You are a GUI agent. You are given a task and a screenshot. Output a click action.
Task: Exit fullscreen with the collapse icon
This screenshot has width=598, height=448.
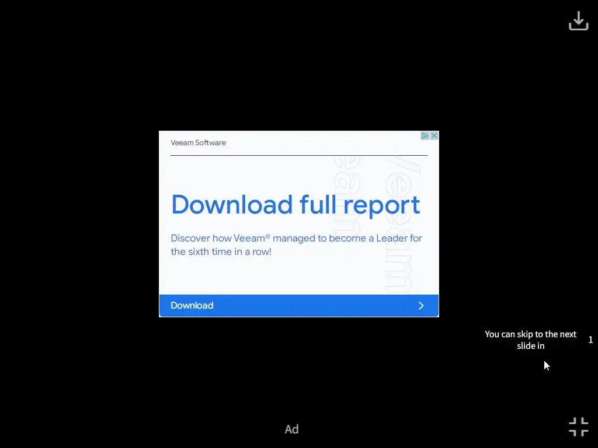point(579,426)
